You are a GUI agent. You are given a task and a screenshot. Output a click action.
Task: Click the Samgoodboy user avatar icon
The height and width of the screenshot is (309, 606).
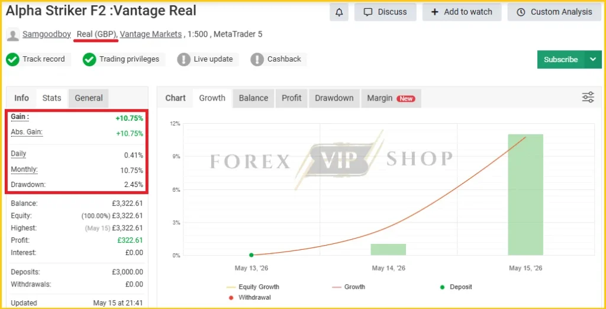pos(13,35)
